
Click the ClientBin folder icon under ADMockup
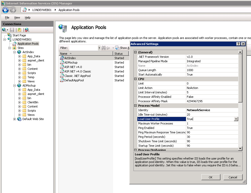click(x=24, y=102)
